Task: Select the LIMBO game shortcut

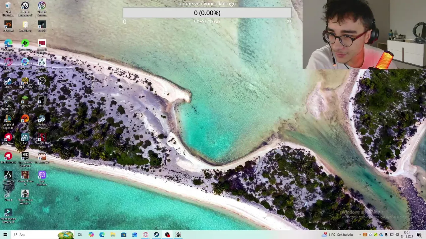Action: point(42,102)
